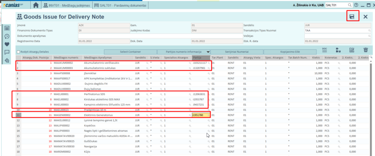Click the trash delete icon above the table
This screenshot has height=156, width=375.
(365, 51)
